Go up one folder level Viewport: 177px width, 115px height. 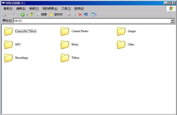point(31,15)
